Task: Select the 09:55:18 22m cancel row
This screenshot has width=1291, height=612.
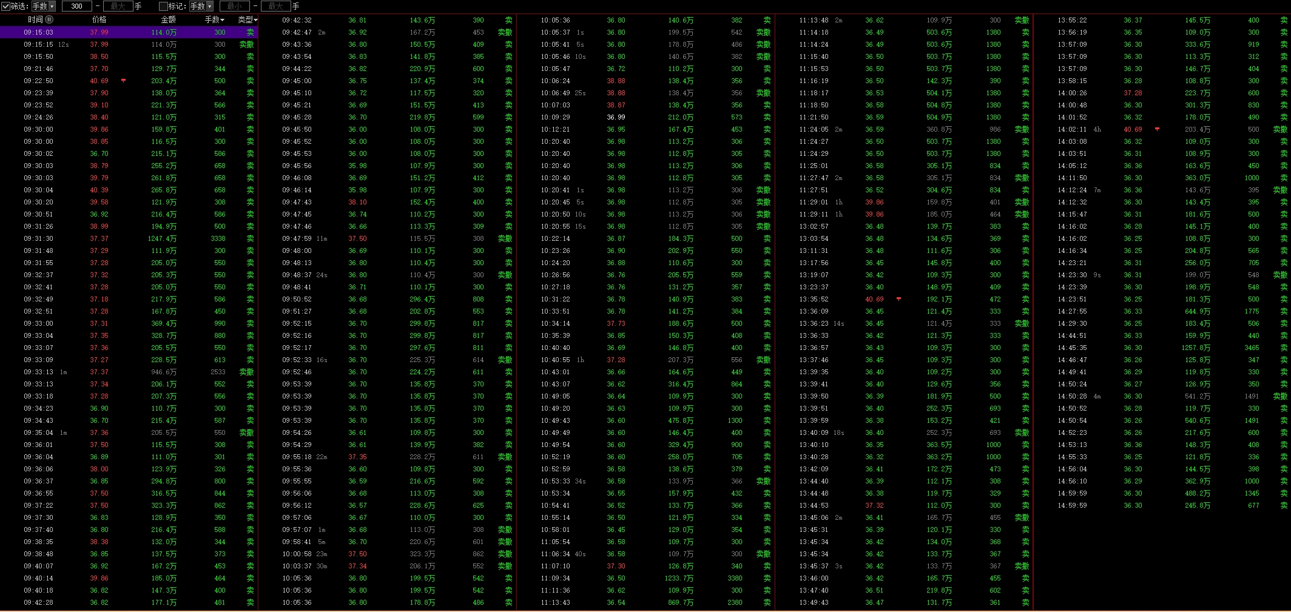Action: pyautogui.click(x=388, y=457)
